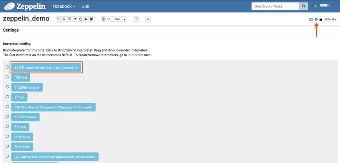This screenshot has height=163, width=340.
Task: Toggle binding of flink interpreter
Action: pyautogui.click(x=22, y=147)
